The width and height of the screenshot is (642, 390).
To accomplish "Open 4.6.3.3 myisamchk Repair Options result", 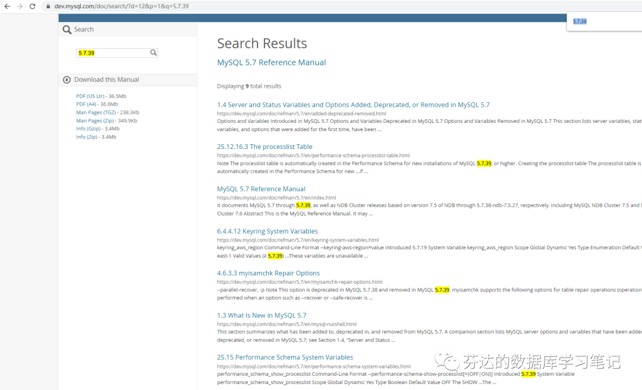I will 268,273.
